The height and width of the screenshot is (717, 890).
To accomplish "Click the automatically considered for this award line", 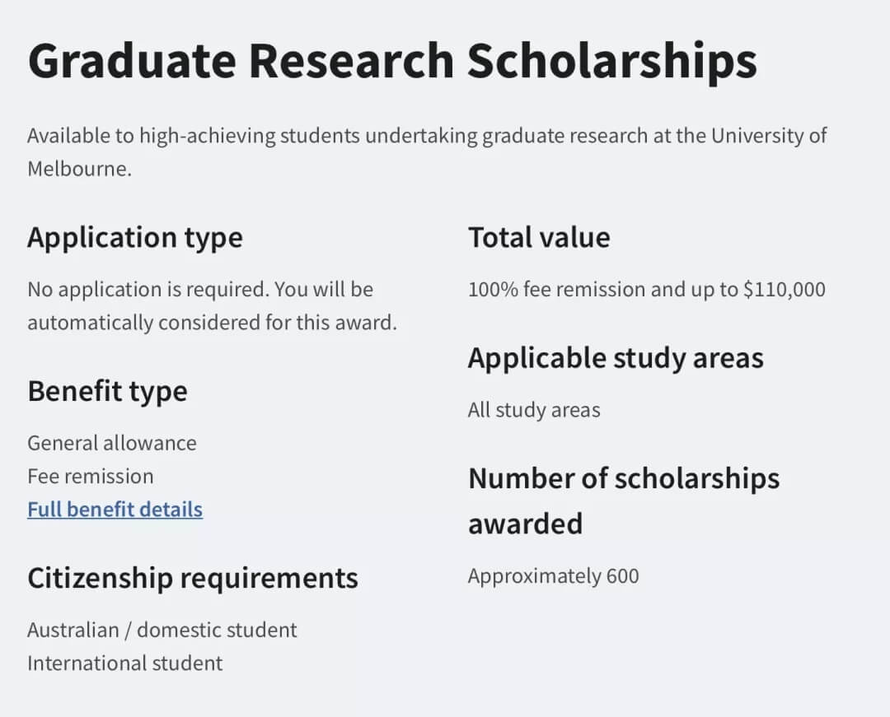I will pyautogui.click(x=213, y=323).
